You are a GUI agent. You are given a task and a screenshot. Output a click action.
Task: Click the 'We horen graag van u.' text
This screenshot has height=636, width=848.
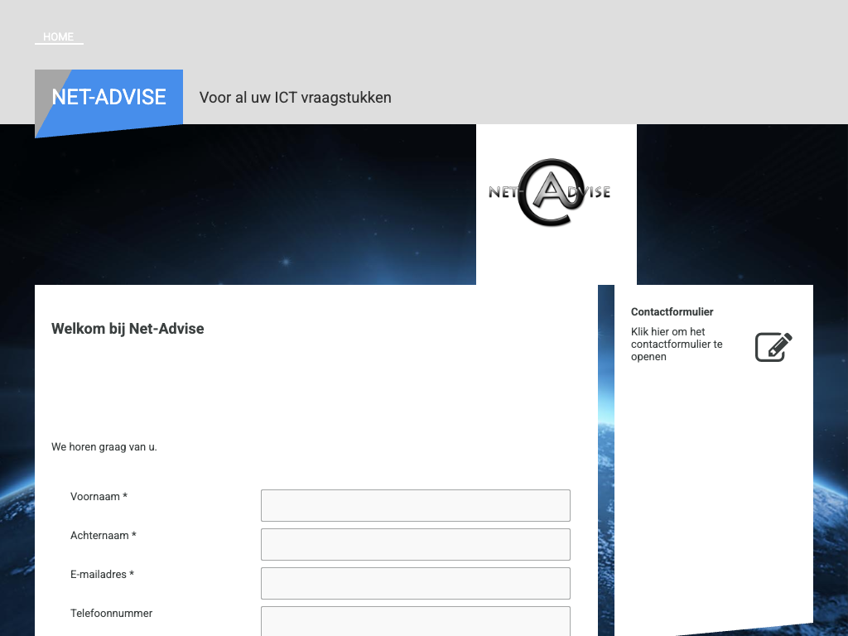pyautogui.click(x=104, y=447)
